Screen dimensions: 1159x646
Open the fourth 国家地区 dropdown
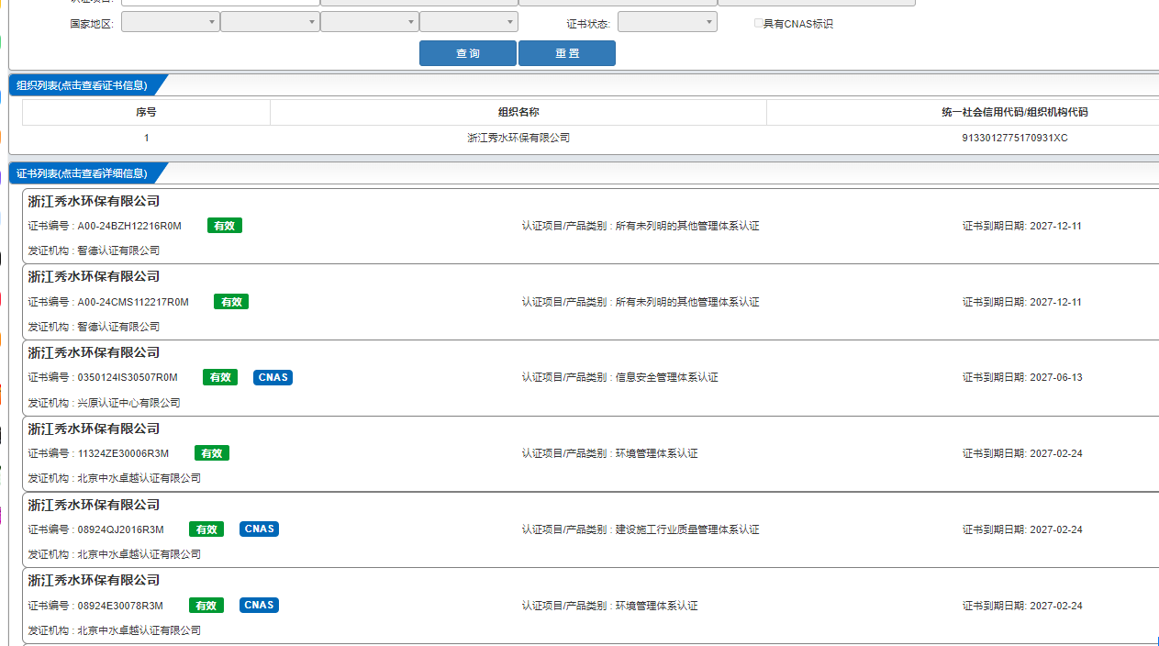point(469,22)
